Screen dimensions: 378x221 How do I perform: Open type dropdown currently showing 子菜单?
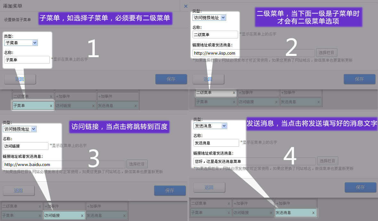21,43
